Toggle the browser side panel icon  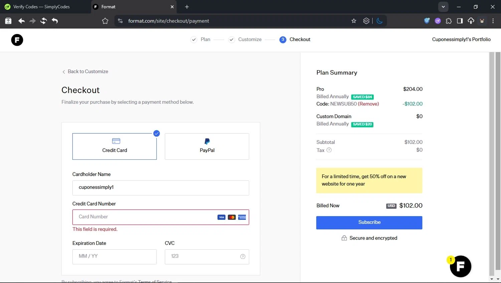(x=460, y=21)
